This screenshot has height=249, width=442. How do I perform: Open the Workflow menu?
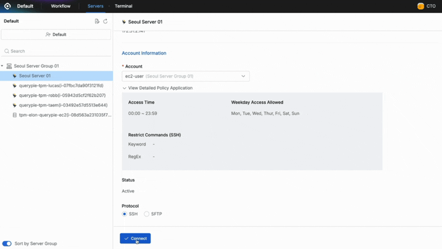click(61, 6)
